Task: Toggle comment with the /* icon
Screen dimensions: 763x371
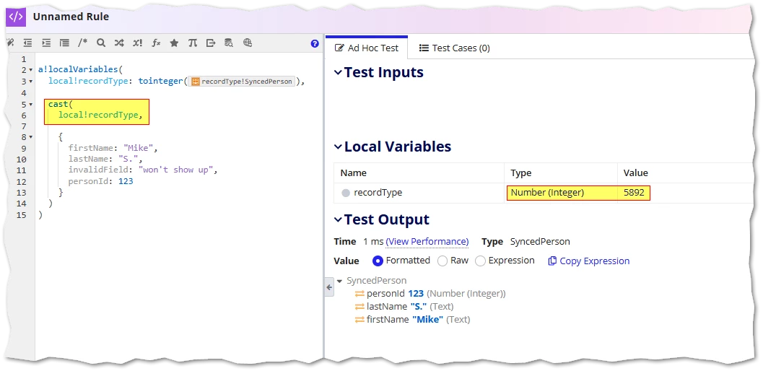Action: pyautogui.click(x=82, y=43)
